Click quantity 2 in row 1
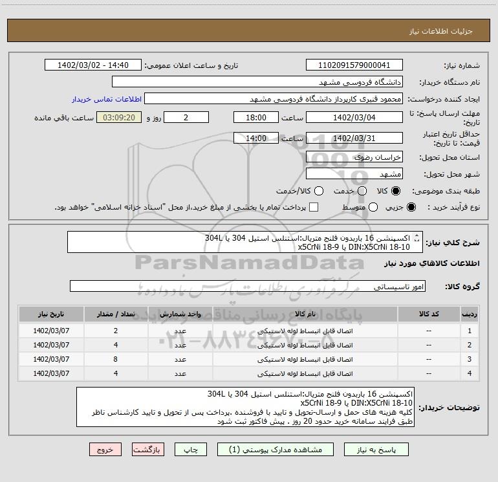Viewport: 498px width, 482px height. point(116,331)
